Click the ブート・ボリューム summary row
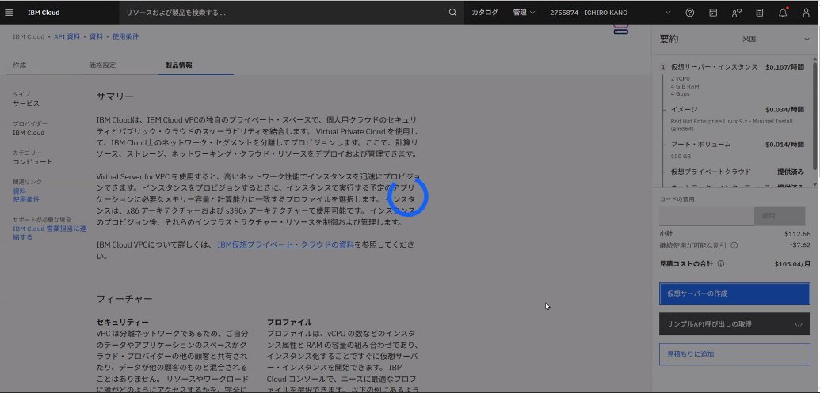The height and width of the screenshot is (393, 820). [738, 144]
